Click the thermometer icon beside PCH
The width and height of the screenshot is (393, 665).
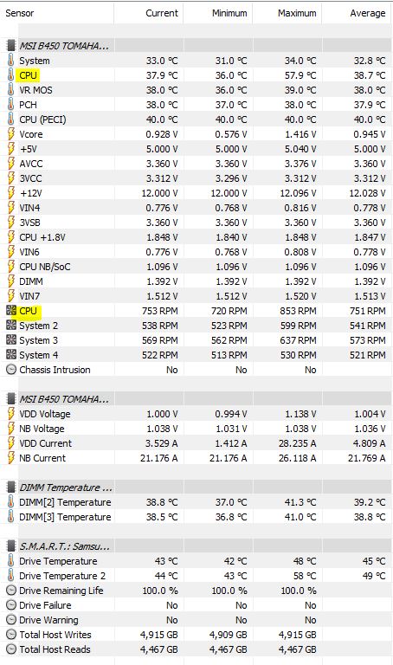[x=11, y=104]
